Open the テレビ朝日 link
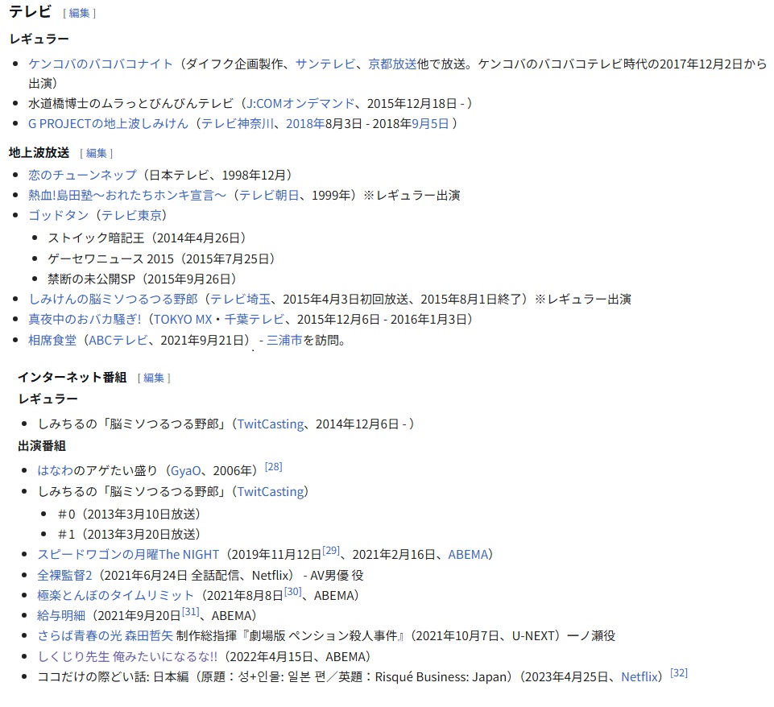The image size is (774, 707). [269, 196]
